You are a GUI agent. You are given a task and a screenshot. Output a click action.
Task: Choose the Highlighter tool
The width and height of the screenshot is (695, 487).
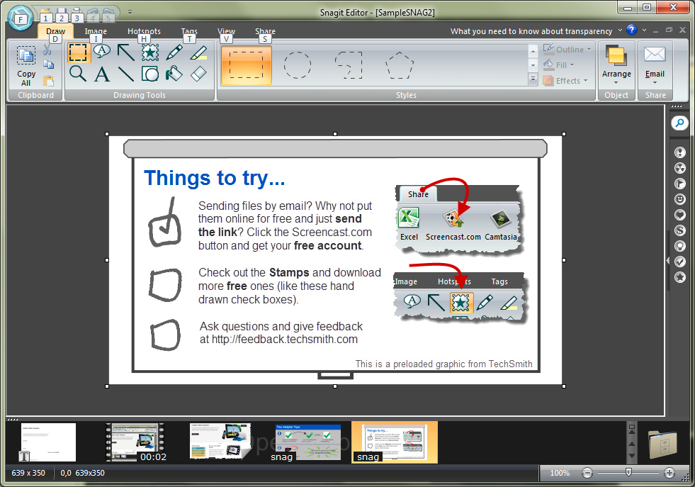coord(198,52)
